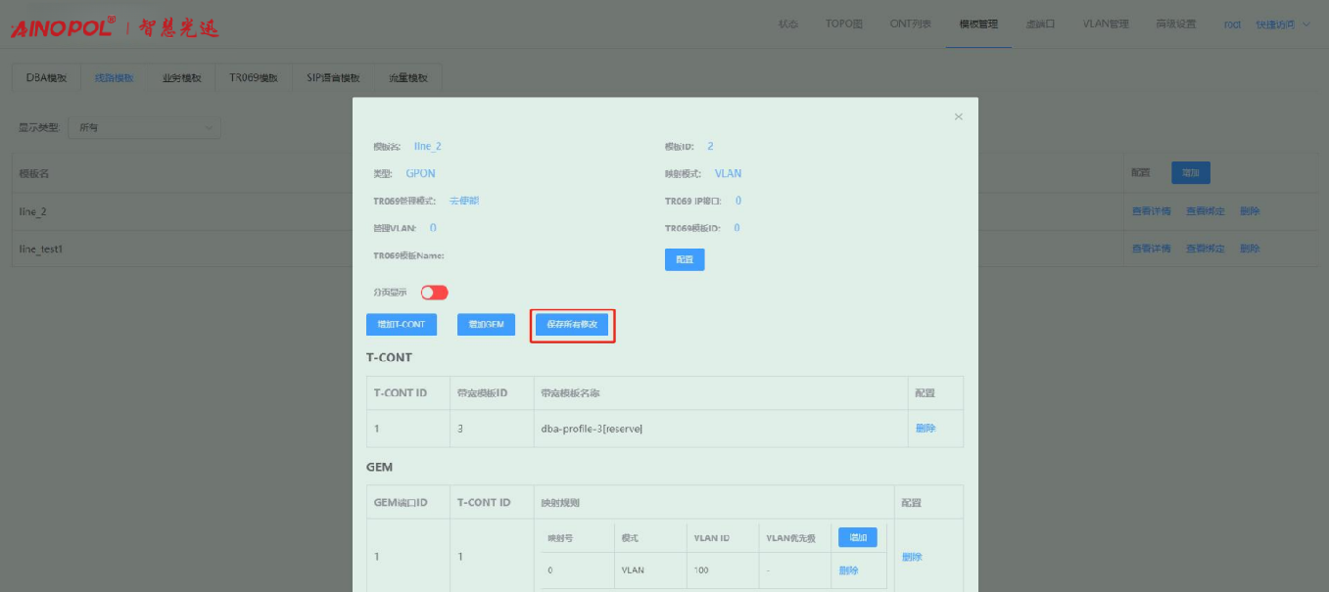The width and height of the screenshot is (1329, 592).
Task: Open the 显示类型 dropdown
Action: [145, 127]
